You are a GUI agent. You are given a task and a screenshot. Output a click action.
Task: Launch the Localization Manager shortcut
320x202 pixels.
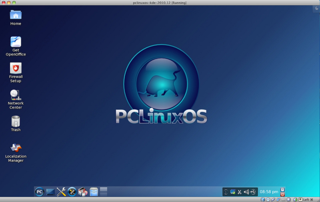coord(16,153)
